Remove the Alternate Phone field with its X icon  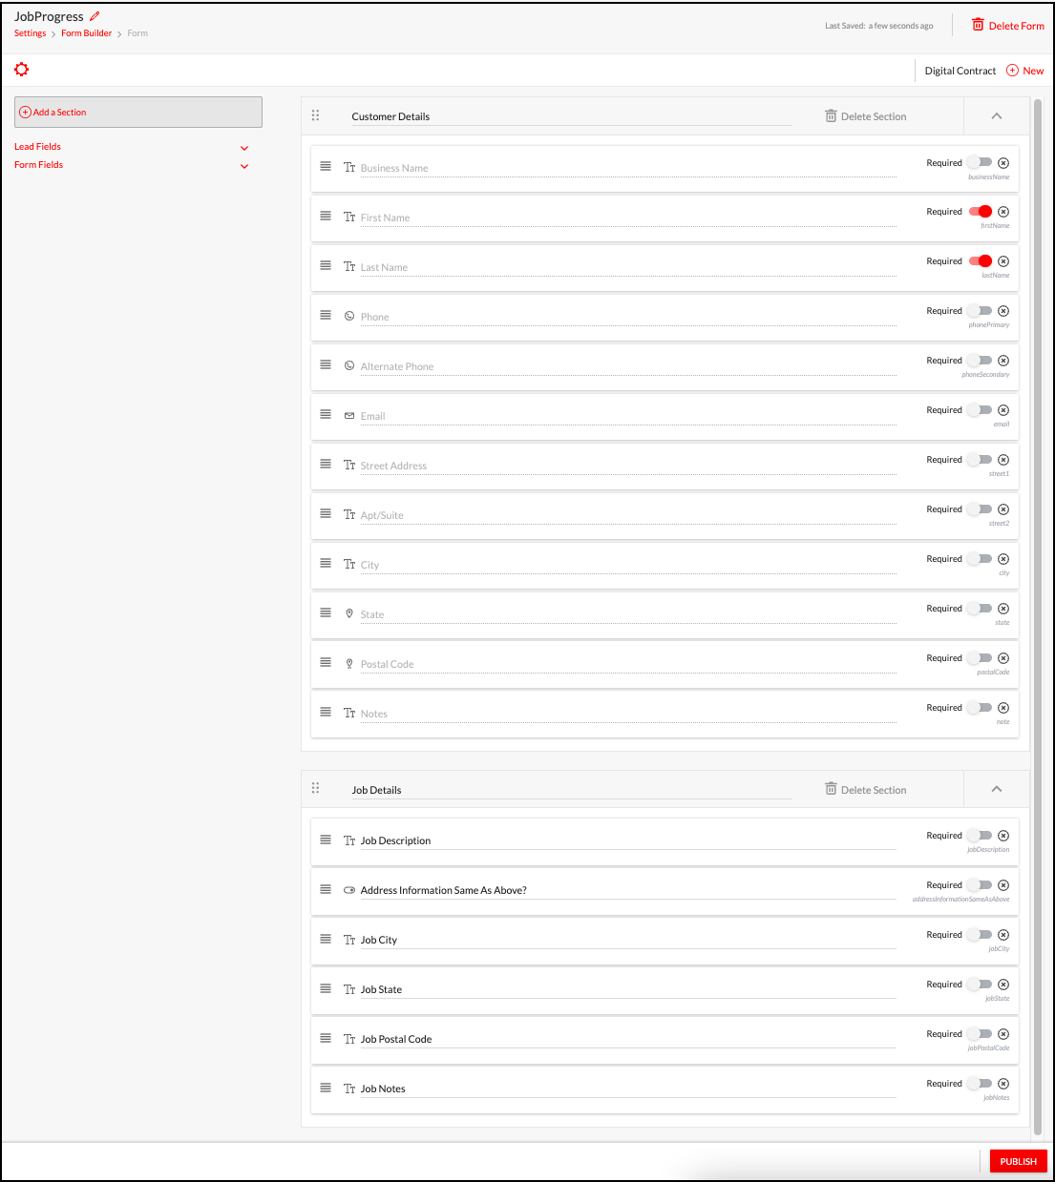pyautogui.click(x=1003, y=361)
